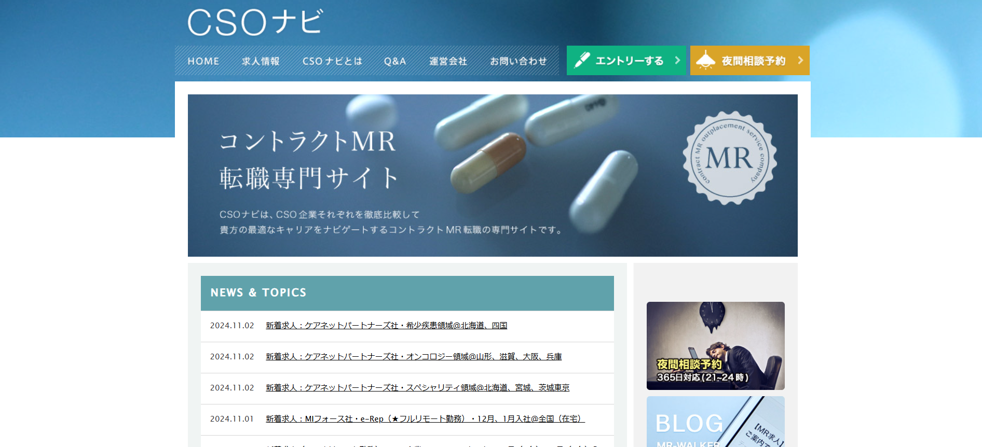Screen dimensions: 982x447
Task: Click the pen icon on the entry button
Action: point(582,60)
